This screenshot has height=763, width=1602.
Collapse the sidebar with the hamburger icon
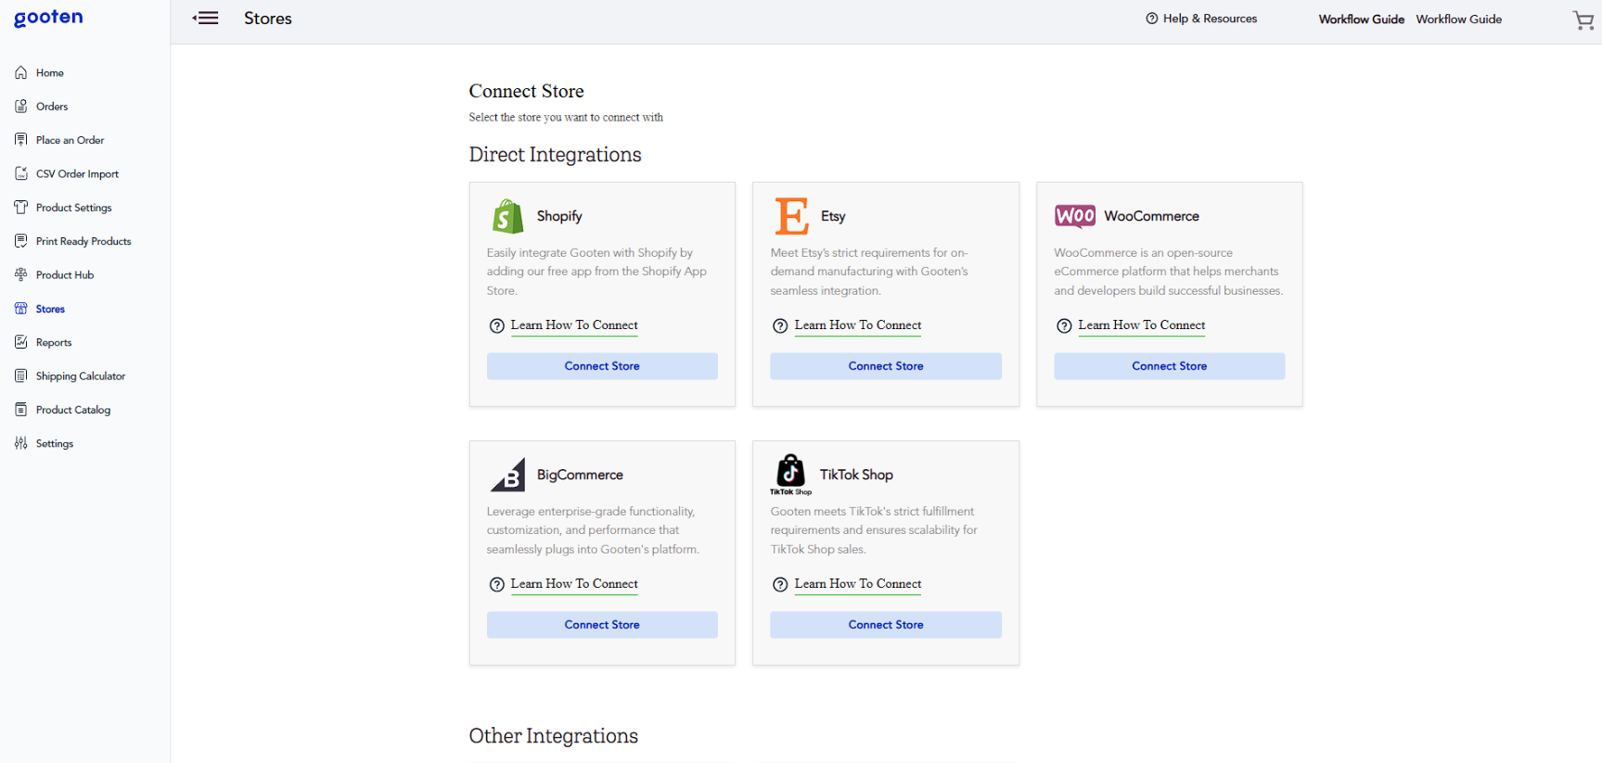click(205, 18)
